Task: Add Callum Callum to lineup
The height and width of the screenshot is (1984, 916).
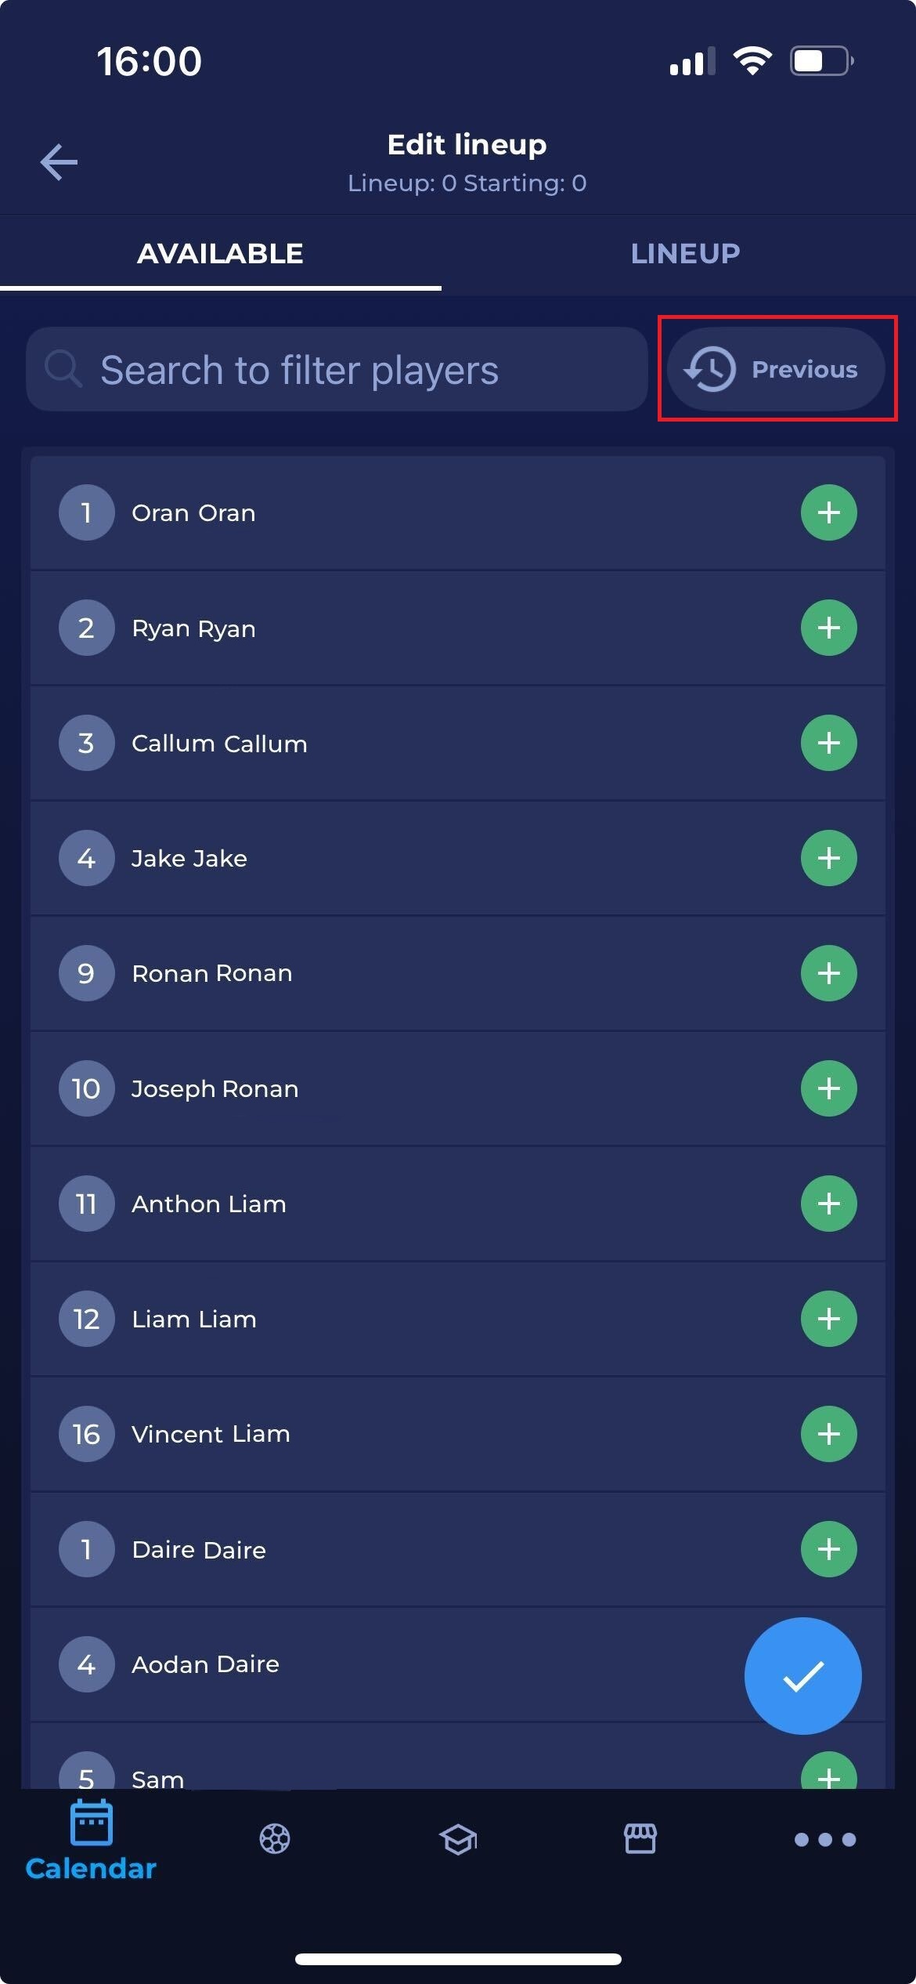Action: pos(828,743)
